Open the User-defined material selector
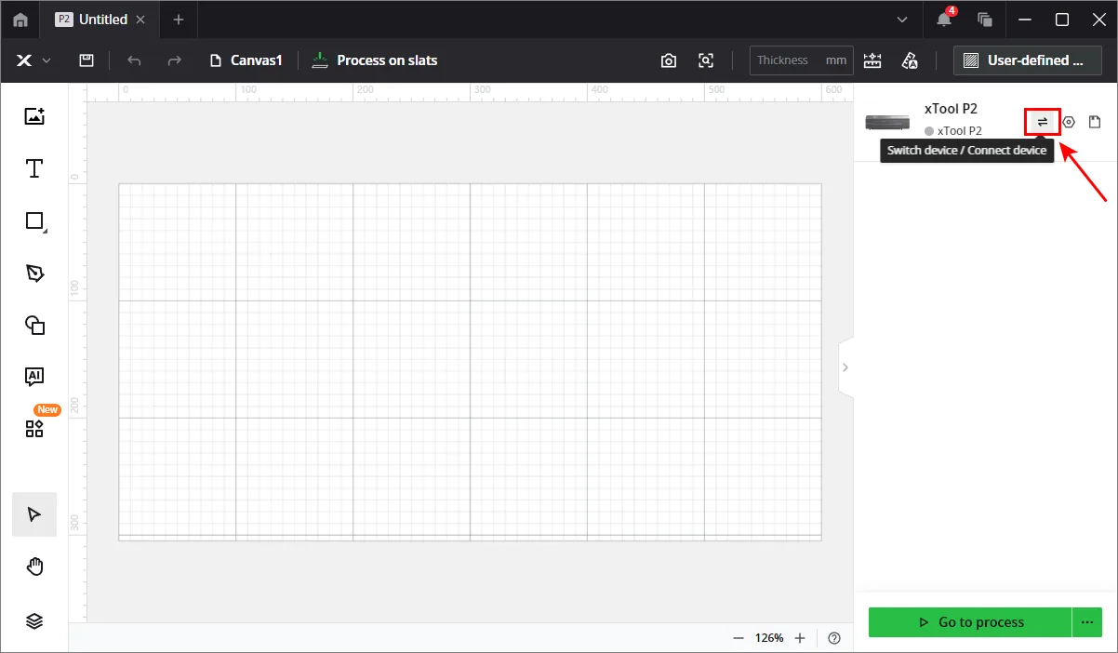 [1028, 60]
